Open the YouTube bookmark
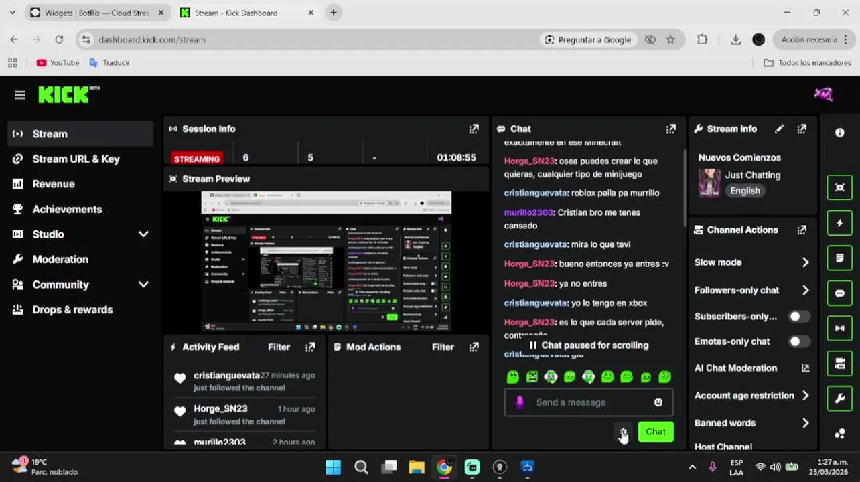Screen dimensions: 860x482 coord(58,62)
